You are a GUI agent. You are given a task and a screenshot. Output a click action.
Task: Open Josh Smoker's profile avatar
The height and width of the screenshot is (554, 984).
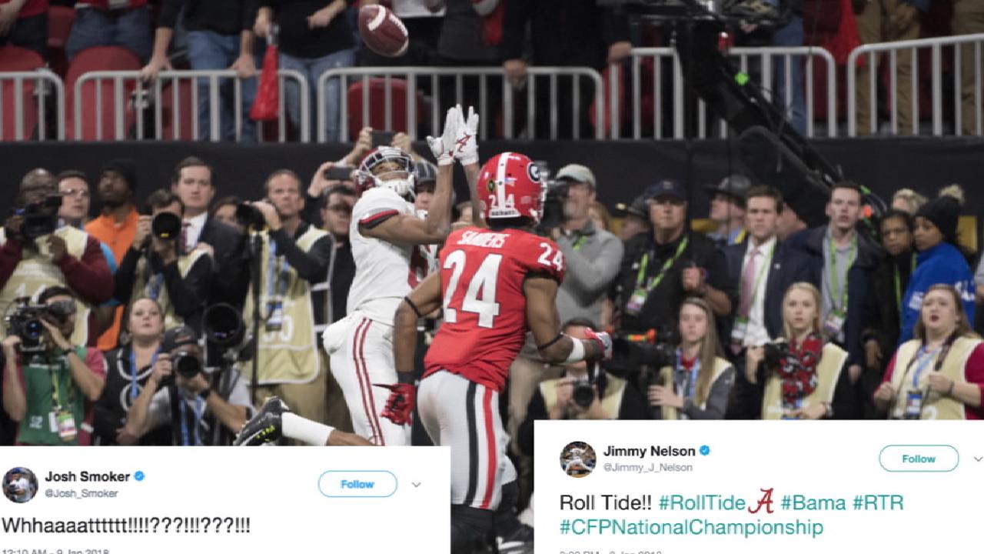pyautogui.click(x=20, y=485)
